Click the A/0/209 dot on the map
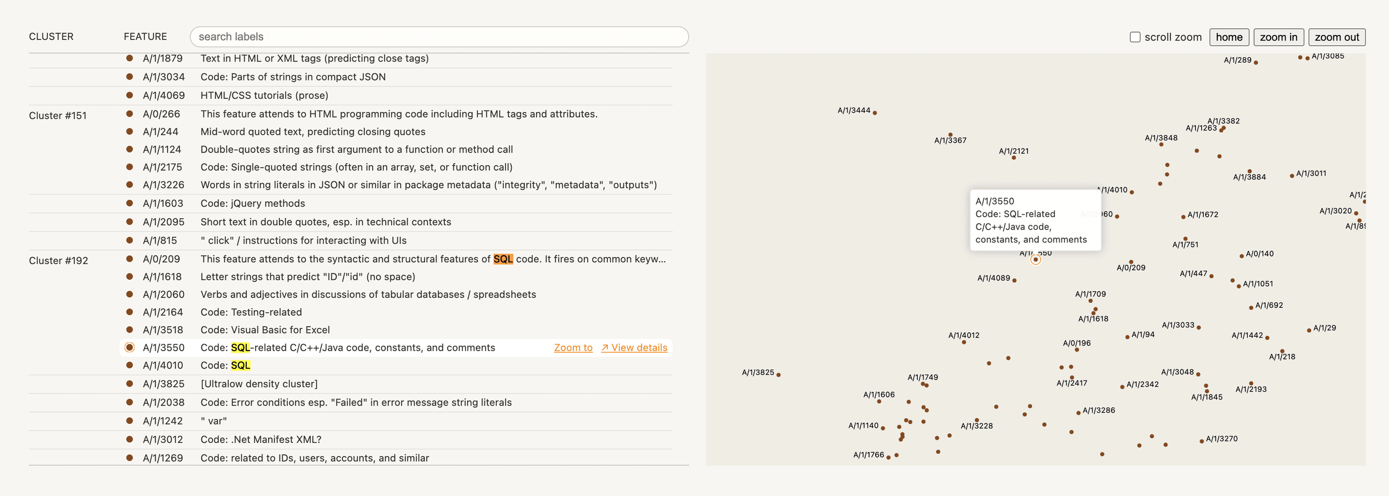The image size is (1389, 496). pos(1131,262)
